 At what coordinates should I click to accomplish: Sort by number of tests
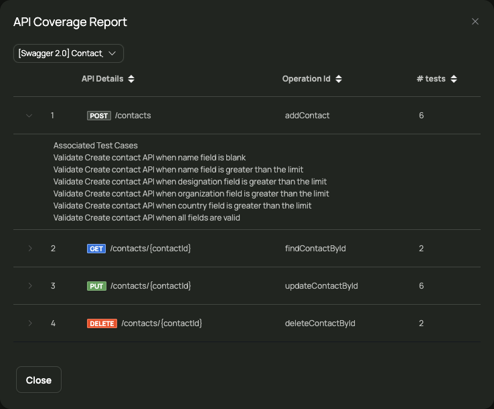tap(453, 79)
